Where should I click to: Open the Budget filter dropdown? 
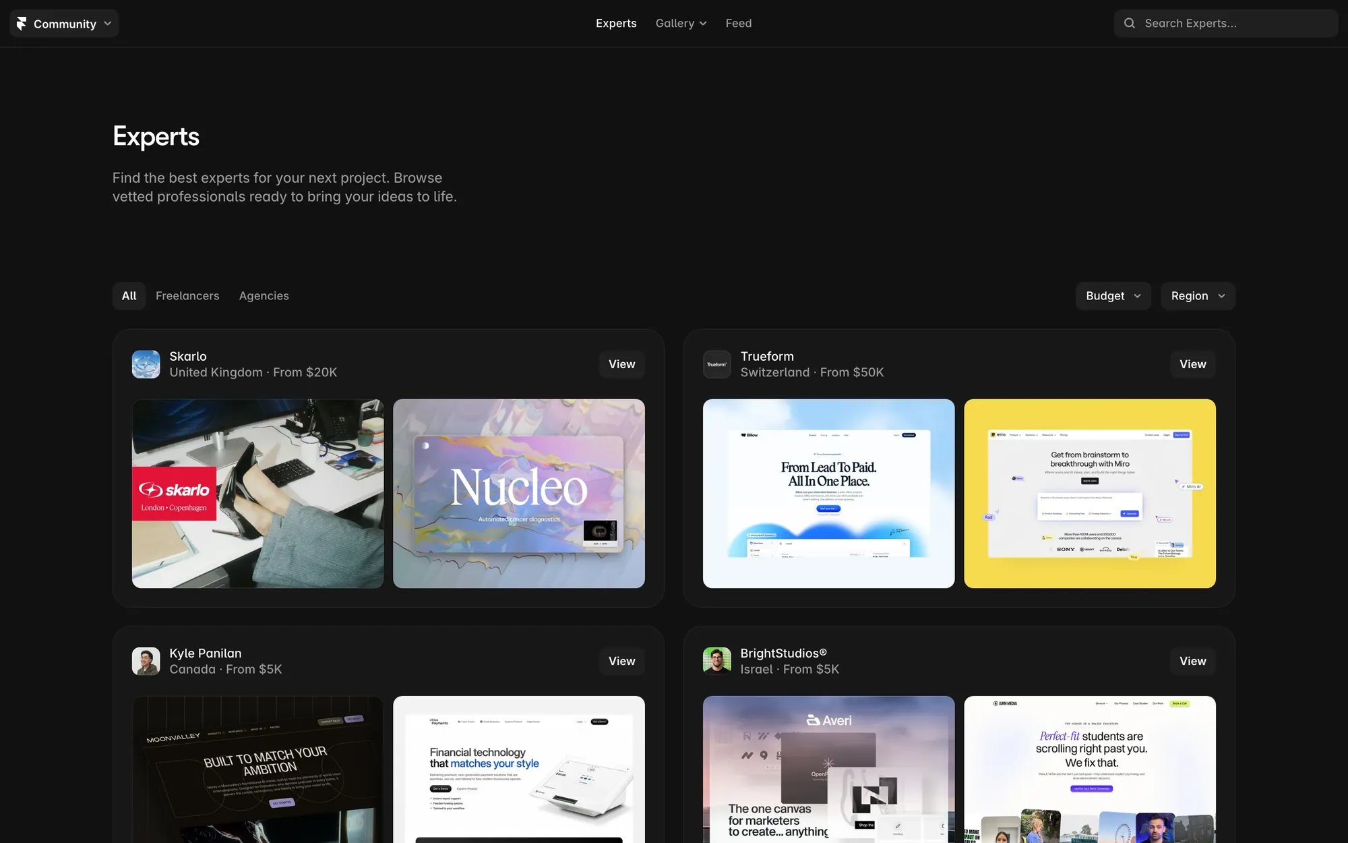(1113, 296)
